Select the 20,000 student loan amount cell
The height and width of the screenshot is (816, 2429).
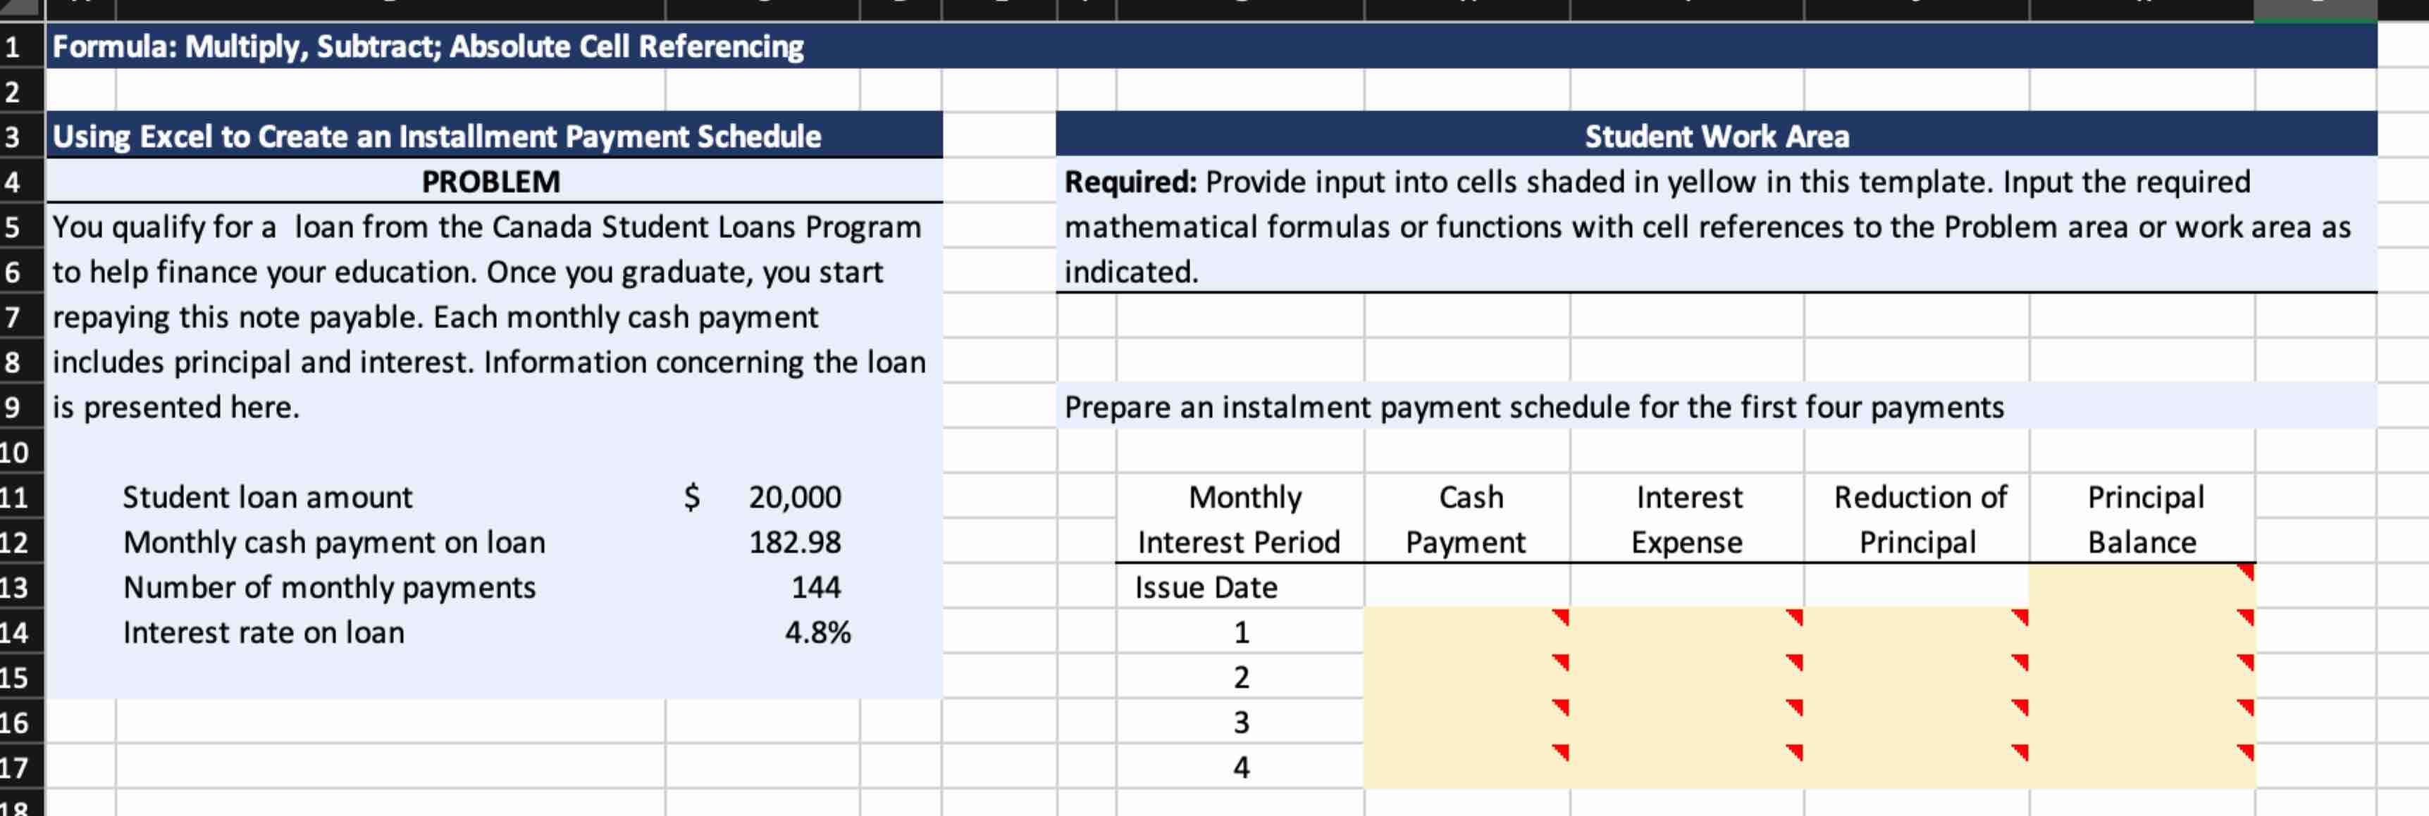[x=794, y=498]
